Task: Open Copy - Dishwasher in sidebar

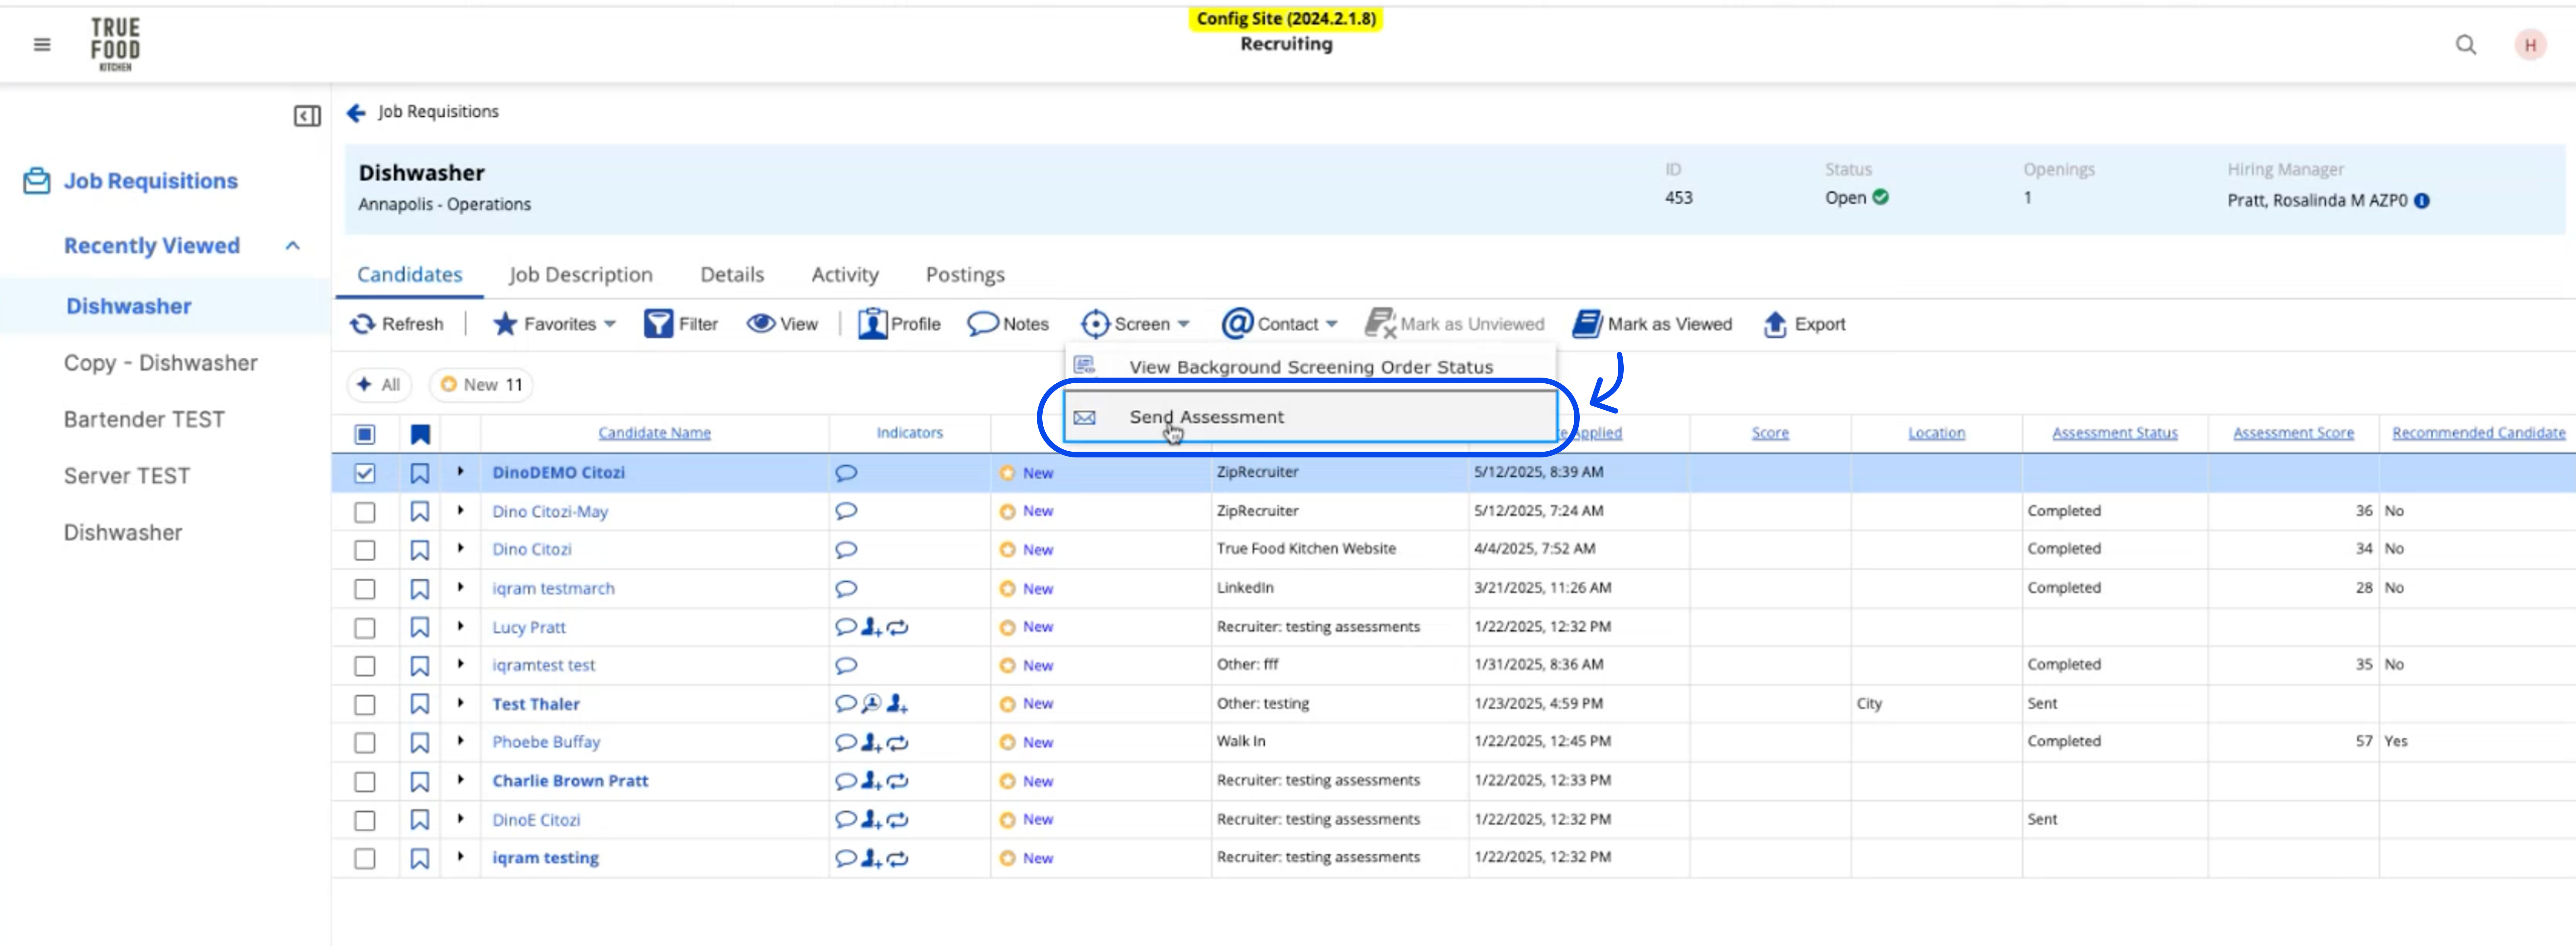Action: (161, 363)
